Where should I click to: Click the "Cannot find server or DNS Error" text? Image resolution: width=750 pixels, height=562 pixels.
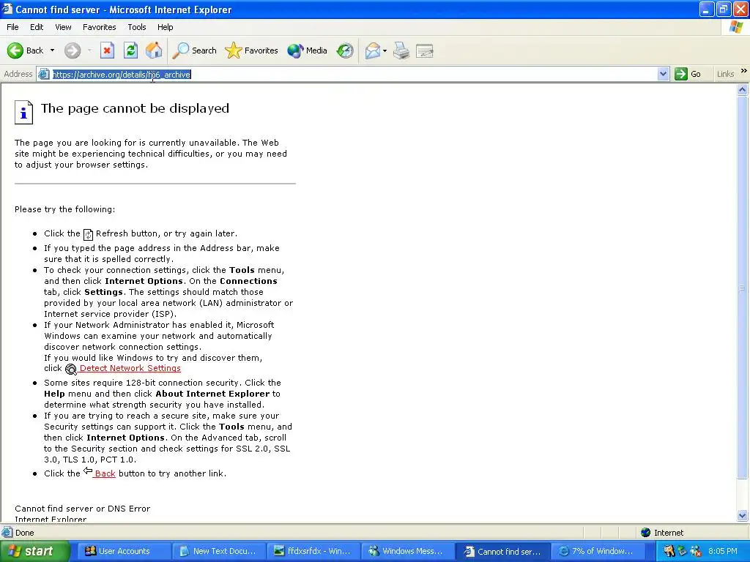[82, 509]
